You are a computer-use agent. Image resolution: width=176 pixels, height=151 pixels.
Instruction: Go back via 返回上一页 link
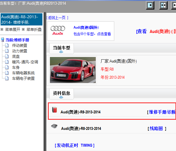coord(57,18)
